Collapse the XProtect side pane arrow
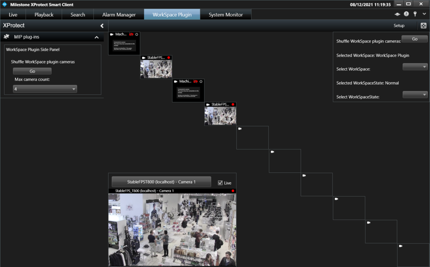 102,26
